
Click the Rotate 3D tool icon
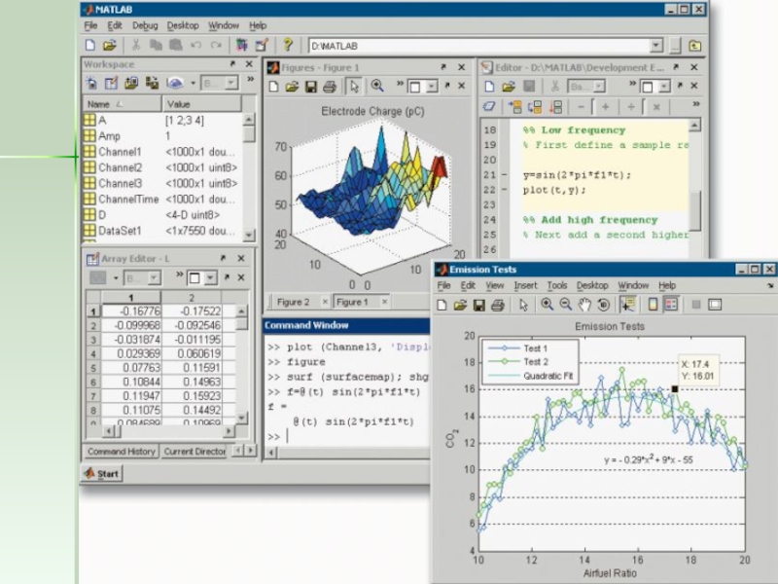pos(603,305)
